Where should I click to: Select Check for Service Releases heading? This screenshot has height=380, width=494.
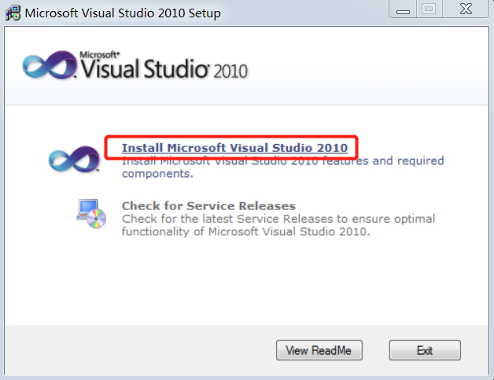point(208,206)
